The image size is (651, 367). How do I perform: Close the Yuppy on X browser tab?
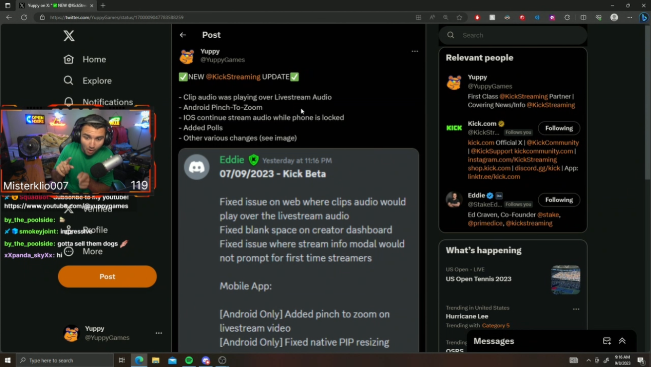point(92,5)
